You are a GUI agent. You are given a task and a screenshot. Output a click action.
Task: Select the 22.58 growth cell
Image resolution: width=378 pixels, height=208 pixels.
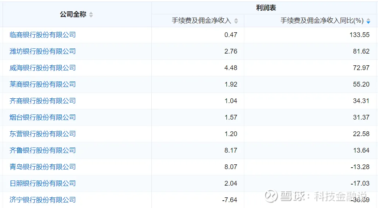click(310, 134)
